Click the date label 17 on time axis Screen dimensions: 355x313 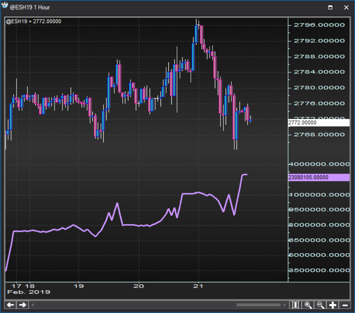coord(16,286)
